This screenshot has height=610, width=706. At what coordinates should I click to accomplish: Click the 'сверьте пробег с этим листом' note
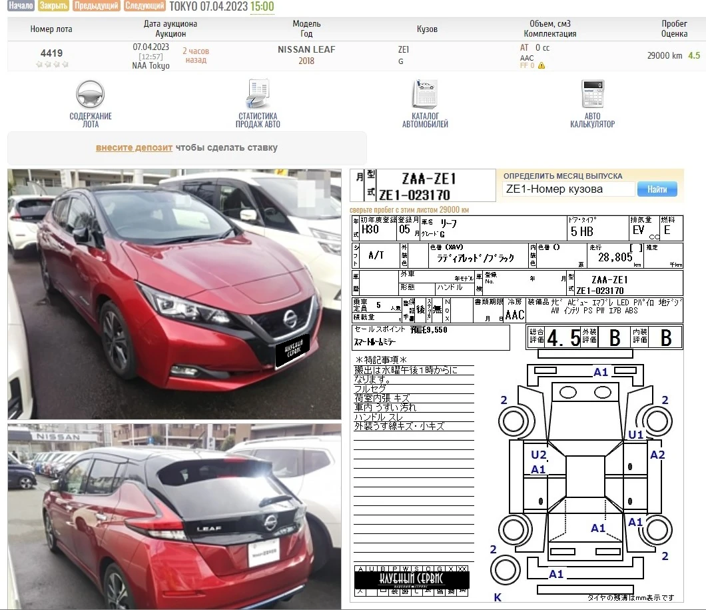tap(410, 209)
